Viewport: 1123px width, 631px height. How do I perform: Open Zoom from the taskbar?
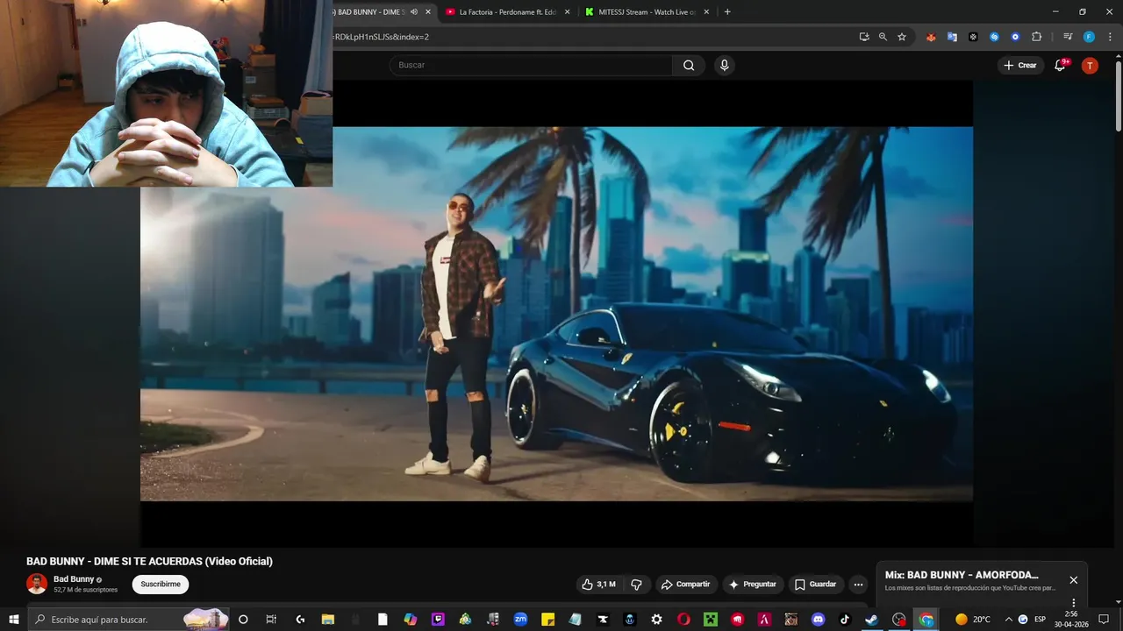520,620
